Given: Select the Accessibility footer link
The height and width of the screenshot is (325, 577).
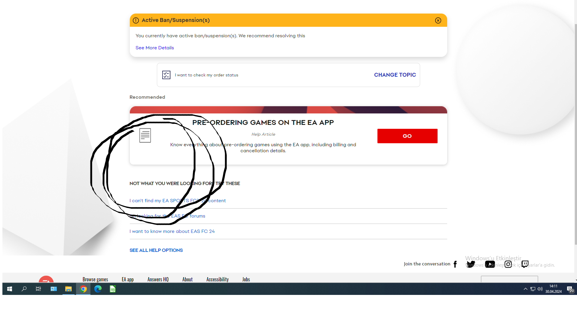Looking at the screenshot, I should pyautogui.click(x=217, y=279).
